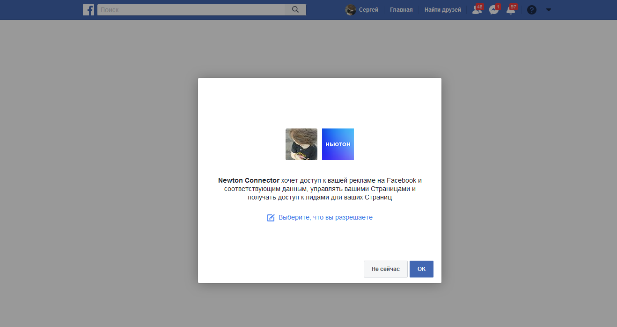This screenshot has height=327, width=617.
Task: Open notifications bell with 97 badge
Action: point(511,9)
